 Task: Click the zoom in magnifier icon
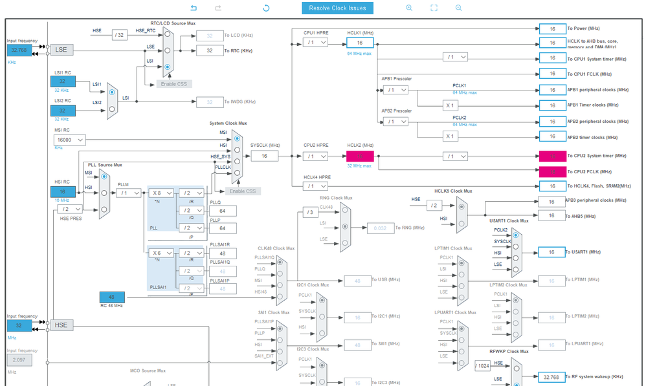point(409,8)
